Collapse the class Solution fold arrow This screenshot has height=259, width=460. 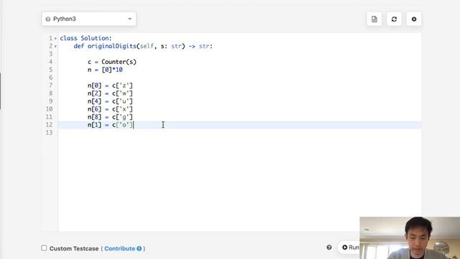[x=55, y=38]
